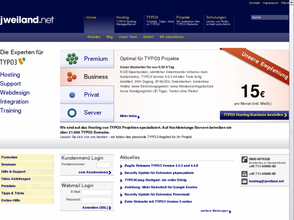Open Security Update für Extension Powermail news

point(157,194)
